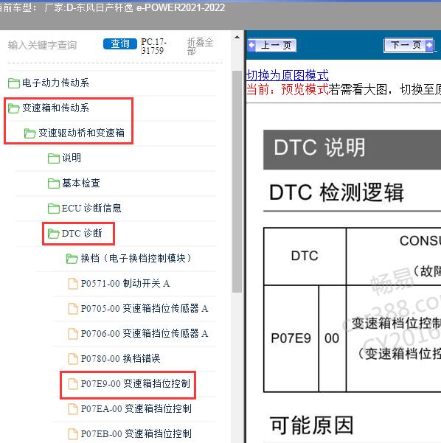
Task: Open P07E9-00 变速箱挡位控制
Action: [136, 384]
